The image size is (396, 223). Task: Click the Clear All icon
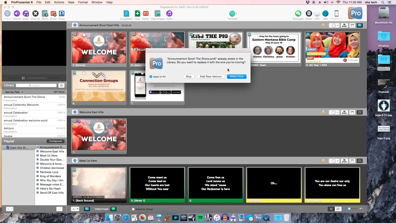point(35,14)
